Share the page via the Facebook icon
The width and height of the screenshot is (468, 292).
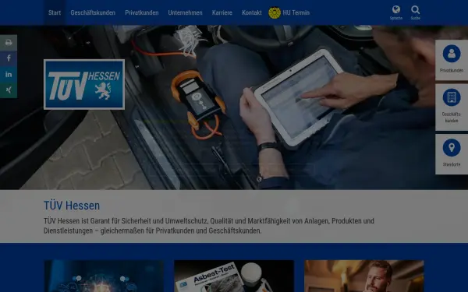(x=9, y=58)
